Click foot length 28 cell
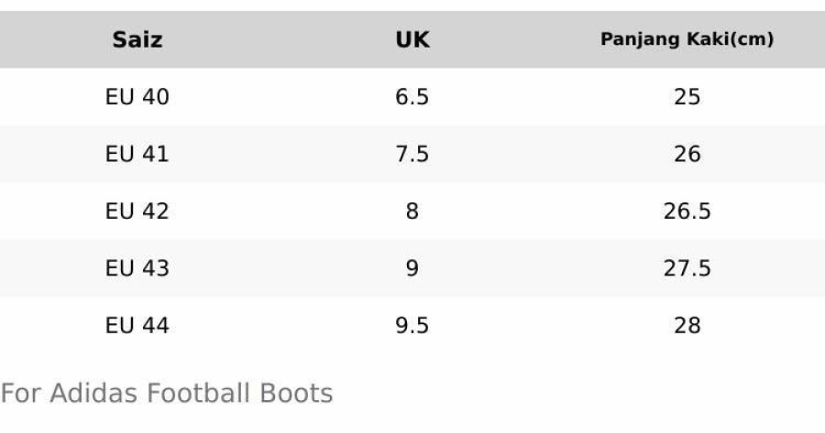This screenshot has width=825, height=433. (x=687, y=325)
